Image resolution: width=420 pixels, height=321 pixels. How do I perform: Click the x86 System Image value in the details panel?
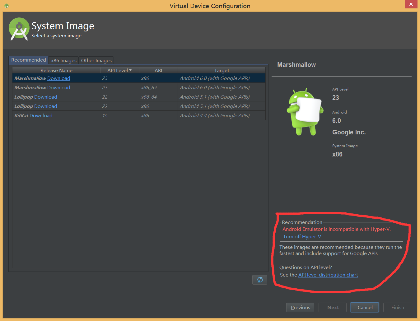337,154
